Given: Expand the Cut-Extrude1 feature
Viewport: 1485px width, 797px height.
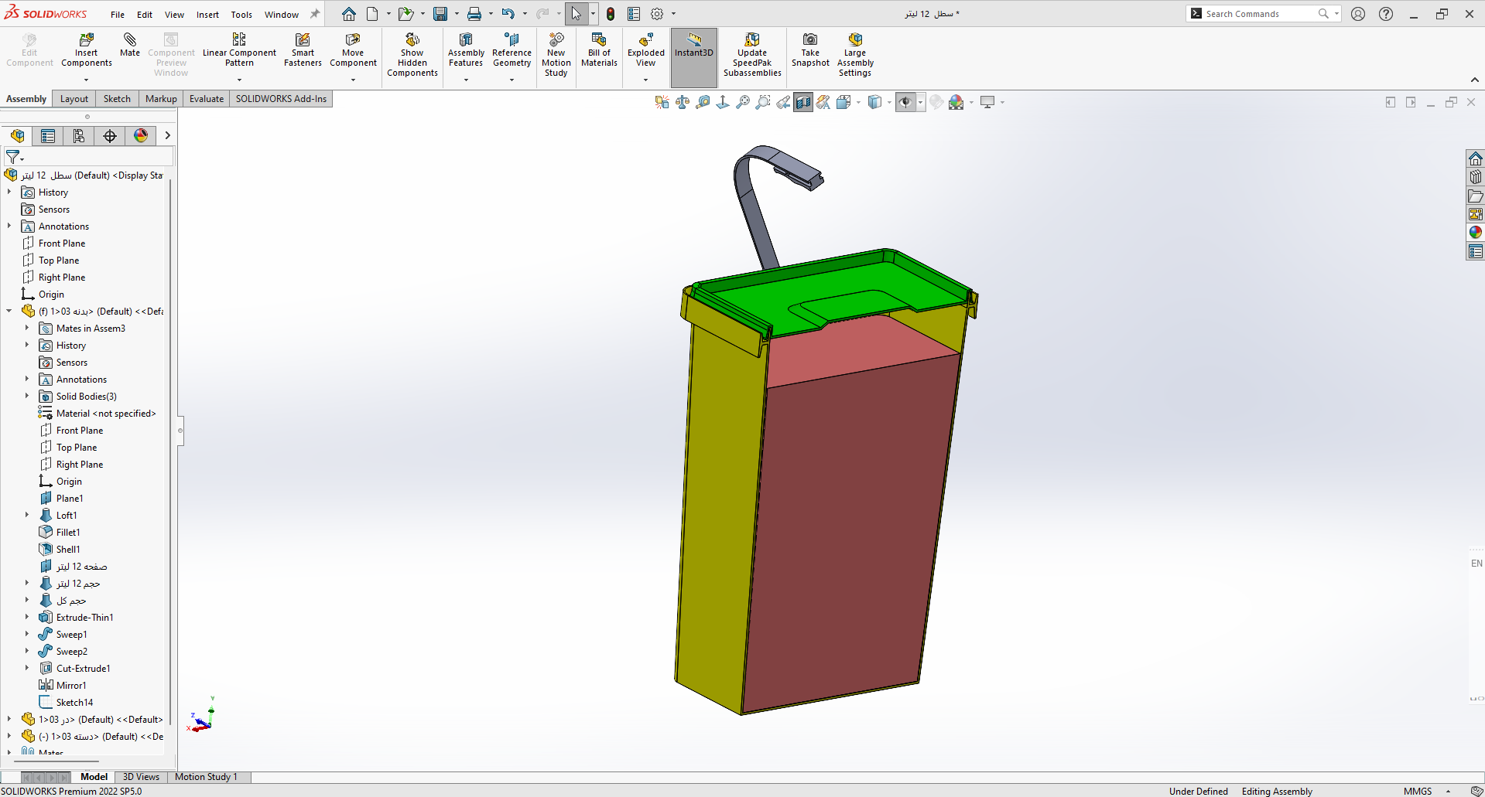Looking at the screenshot, I should pyautogui.click(x=27, y=668).
